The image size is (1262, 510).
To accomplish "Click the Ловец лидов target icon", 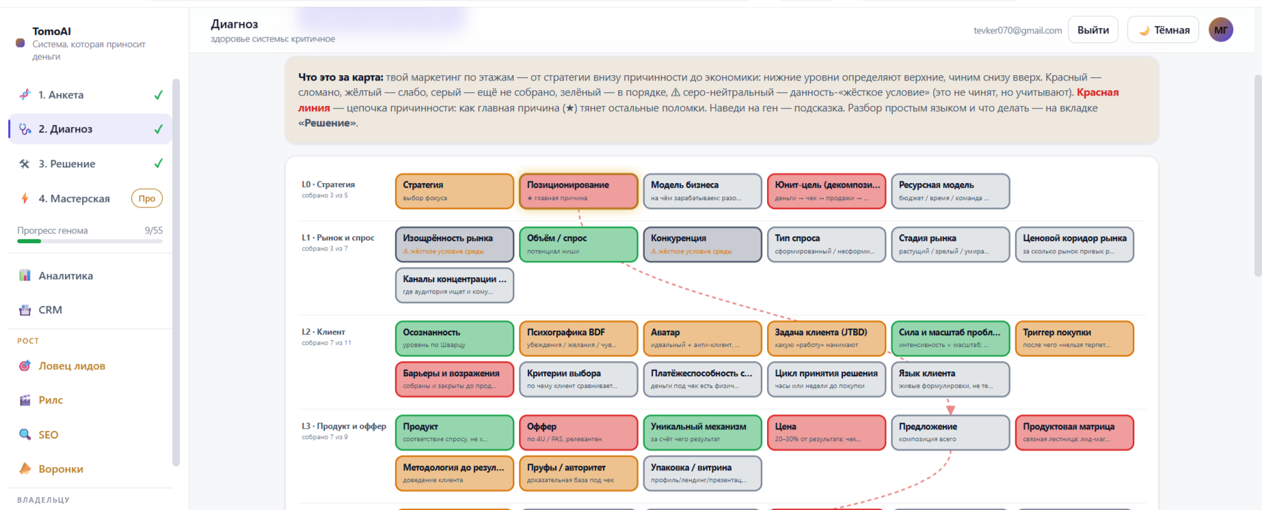I will (25, 366).
